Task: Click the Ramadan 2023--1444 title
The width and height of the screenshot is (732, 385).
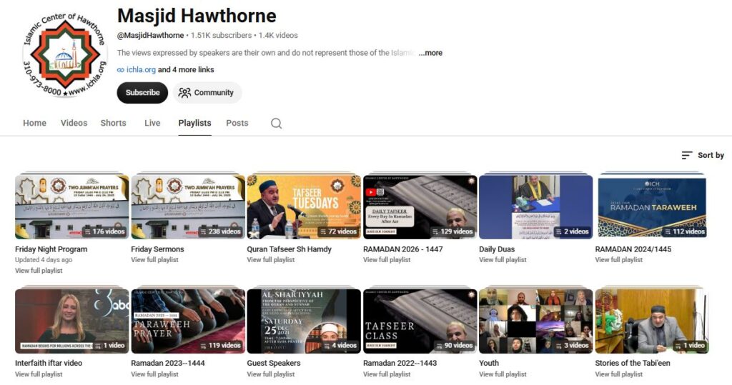Action: [168, 363]
